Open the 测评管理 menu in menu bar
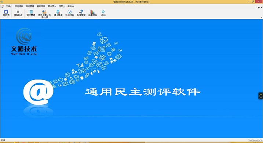Screen dimensions: 263x143 (30, 6)
